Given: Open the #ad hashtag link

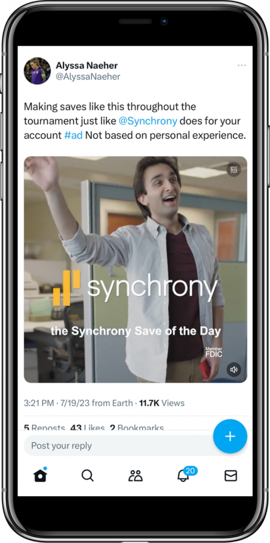Looking at the screenshot, I should [x=73, y=135].
